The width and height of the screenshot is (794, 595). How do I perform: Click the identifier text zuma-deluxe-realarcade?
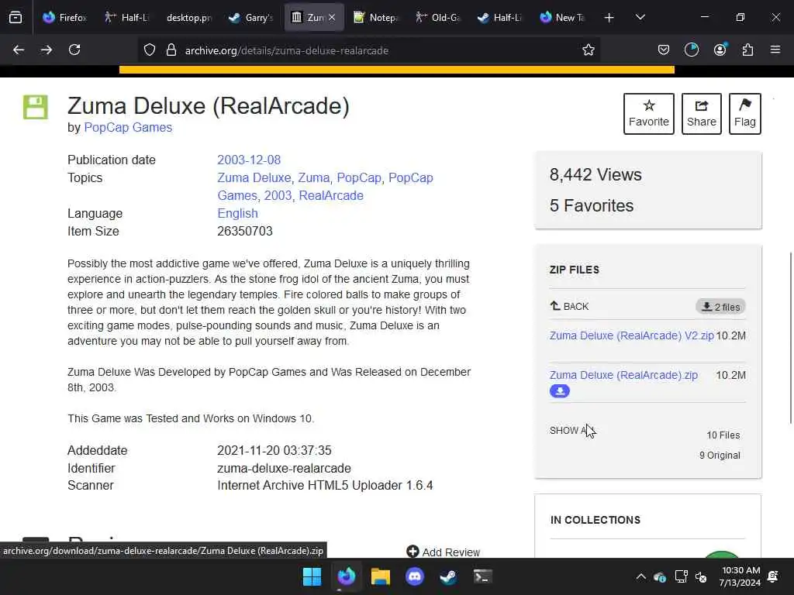[284, 469]
